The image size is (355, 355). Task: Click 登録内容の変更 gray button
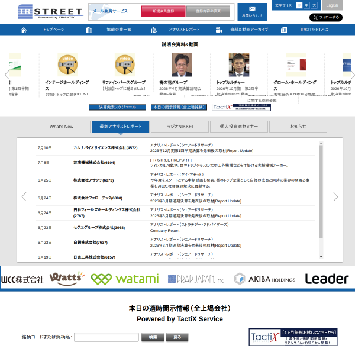click(x=208, y=11)
